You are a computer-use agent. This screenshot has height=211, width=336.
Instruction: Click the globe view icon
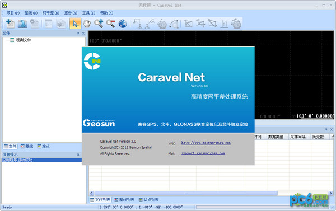(123, 24)
